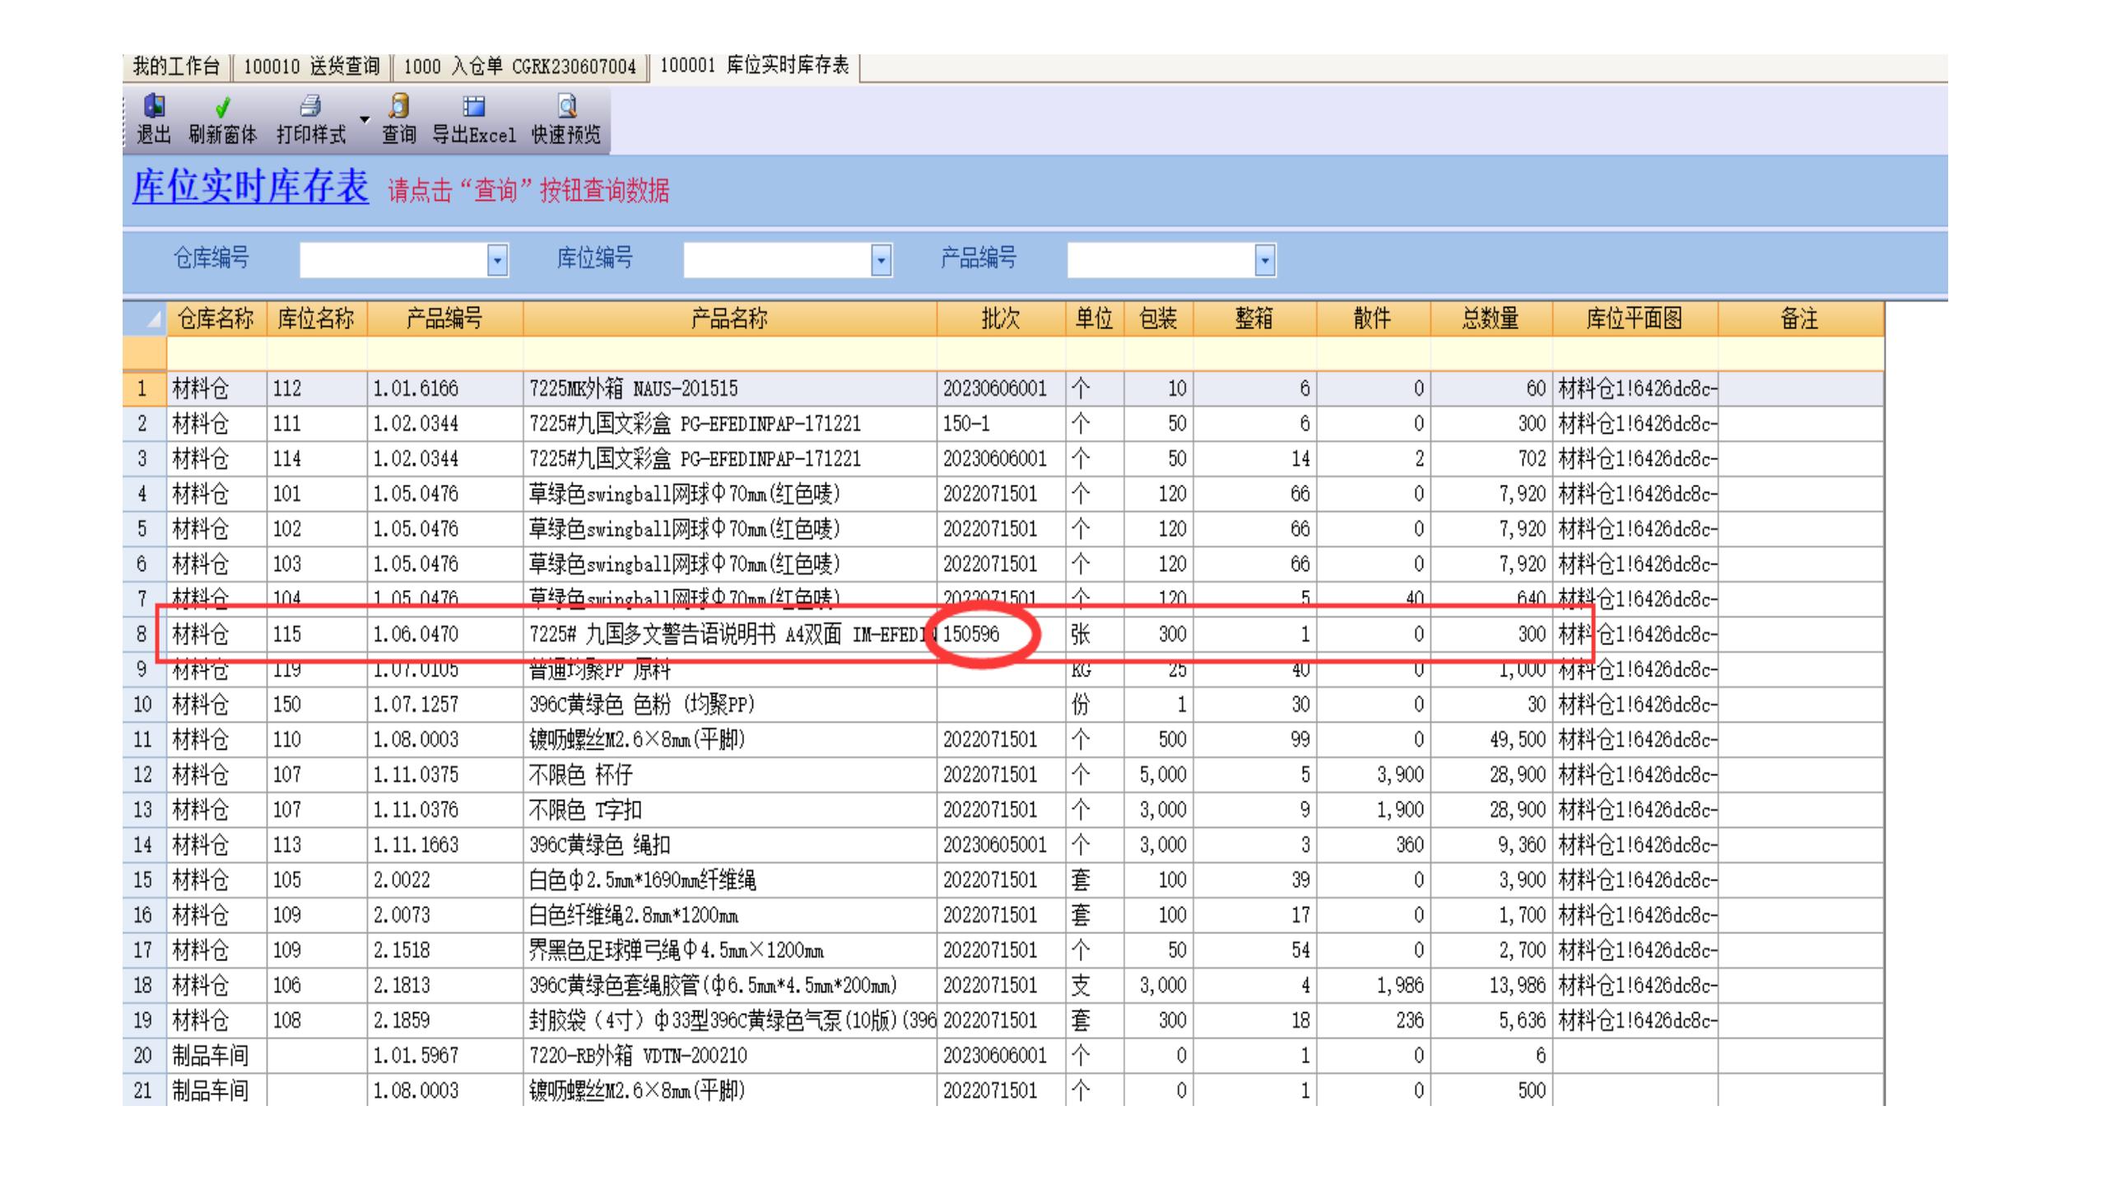The image size is (2107, 1185).
Task: Click the 导出Excel export icon
Action: 473,106
